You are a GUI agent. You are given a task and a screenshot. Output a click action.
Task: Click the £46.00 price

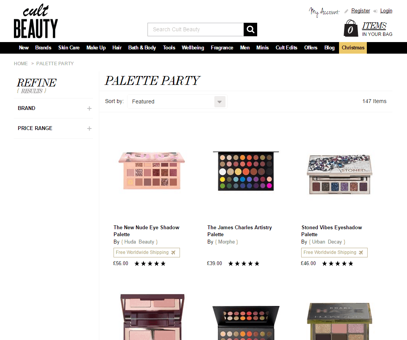pyautogui.click(x=309, y=264)
